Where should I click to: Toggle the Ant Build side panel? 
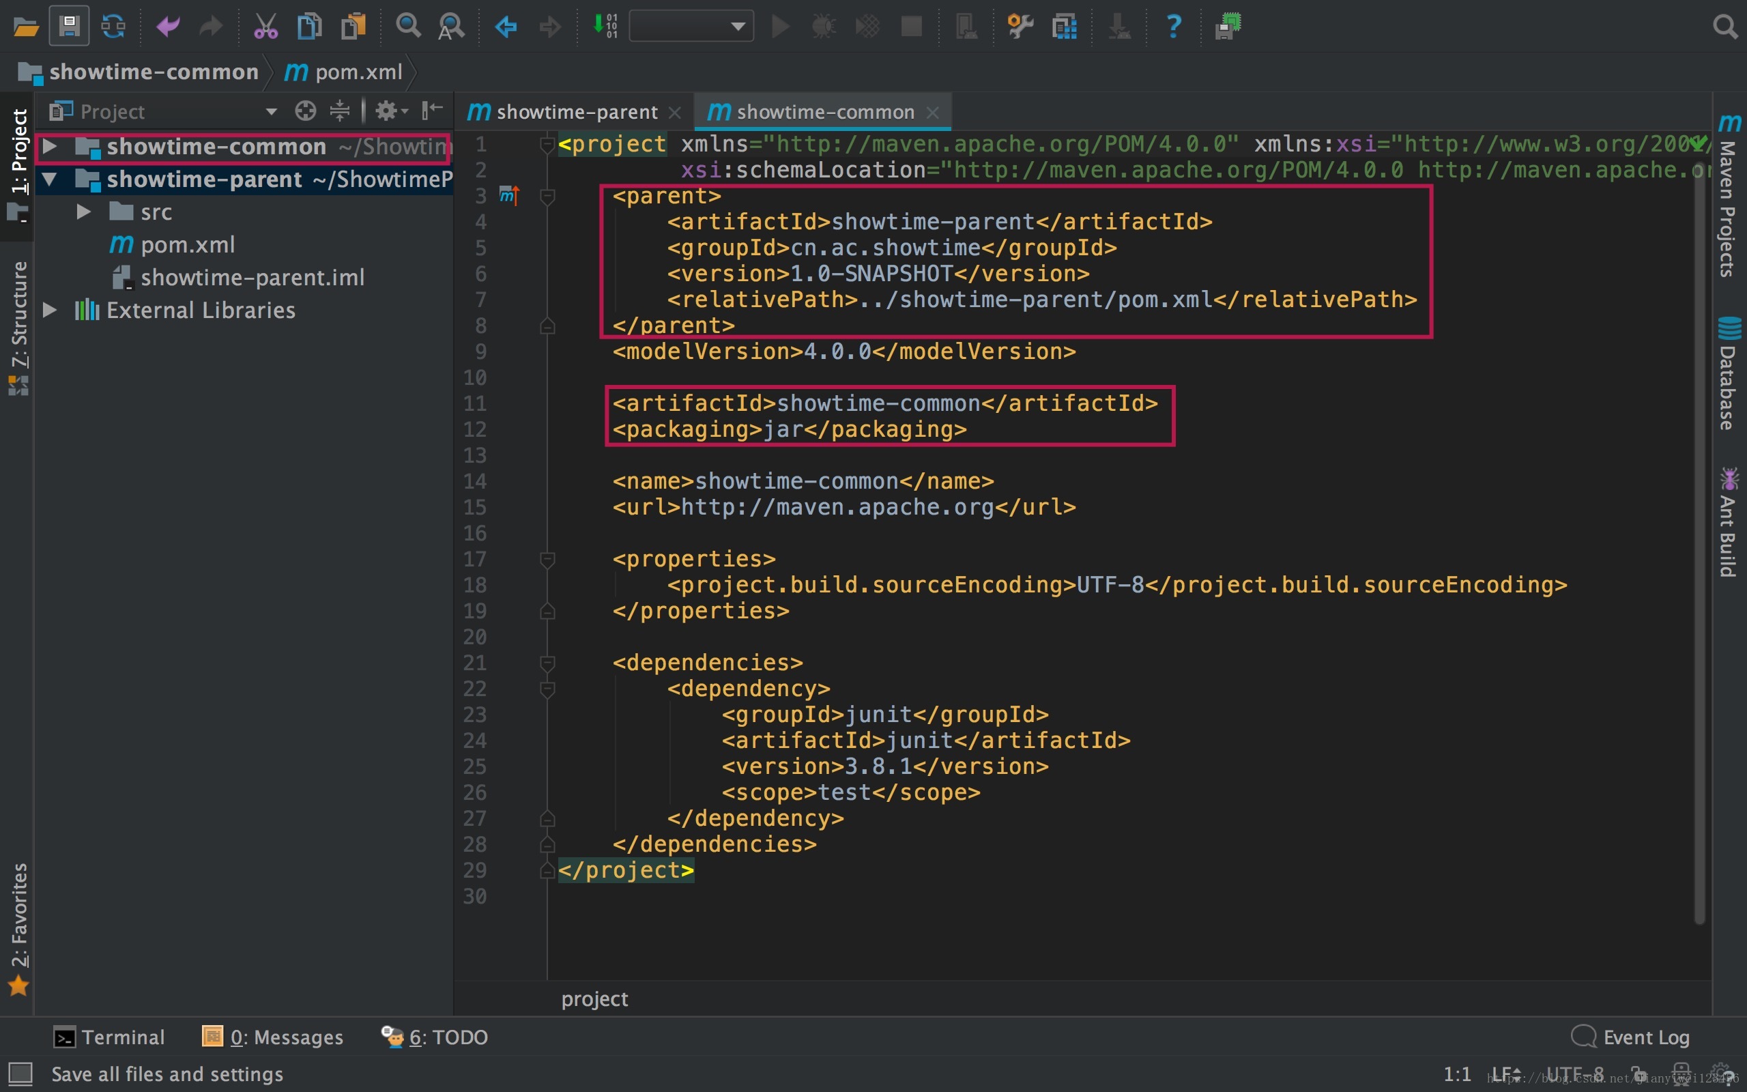pos(1728,521)
